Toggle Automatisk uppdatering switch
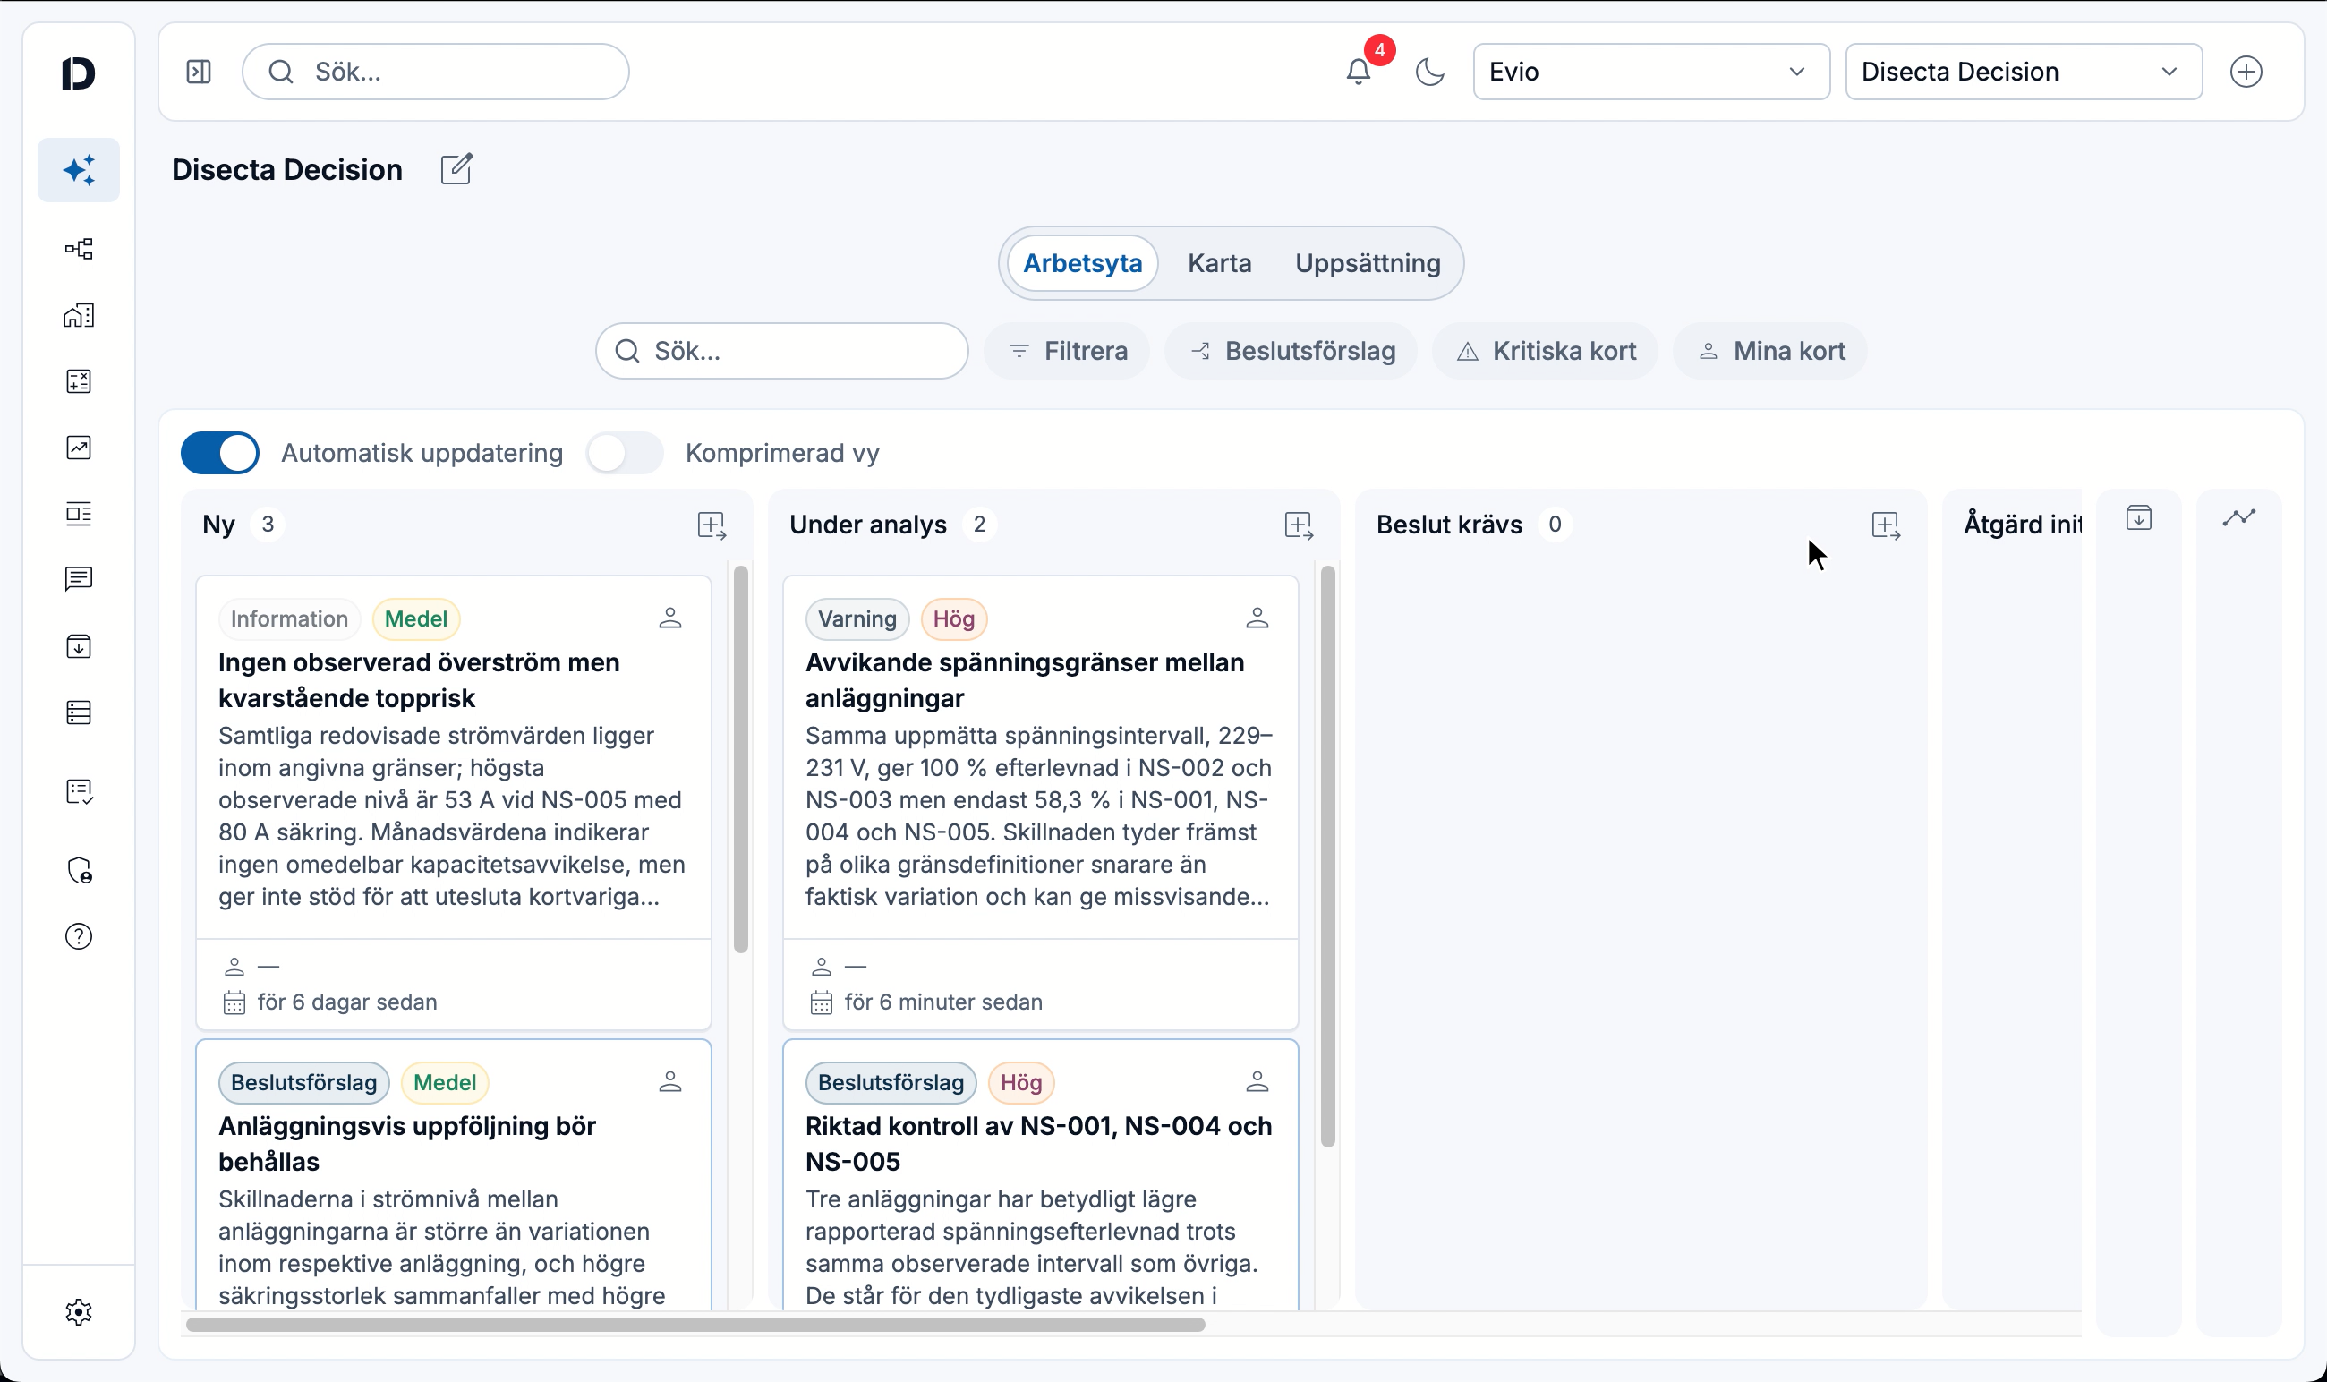The width and height of the screenshot is (2327, 1382). pyautogui.click(x=220, y=454)
